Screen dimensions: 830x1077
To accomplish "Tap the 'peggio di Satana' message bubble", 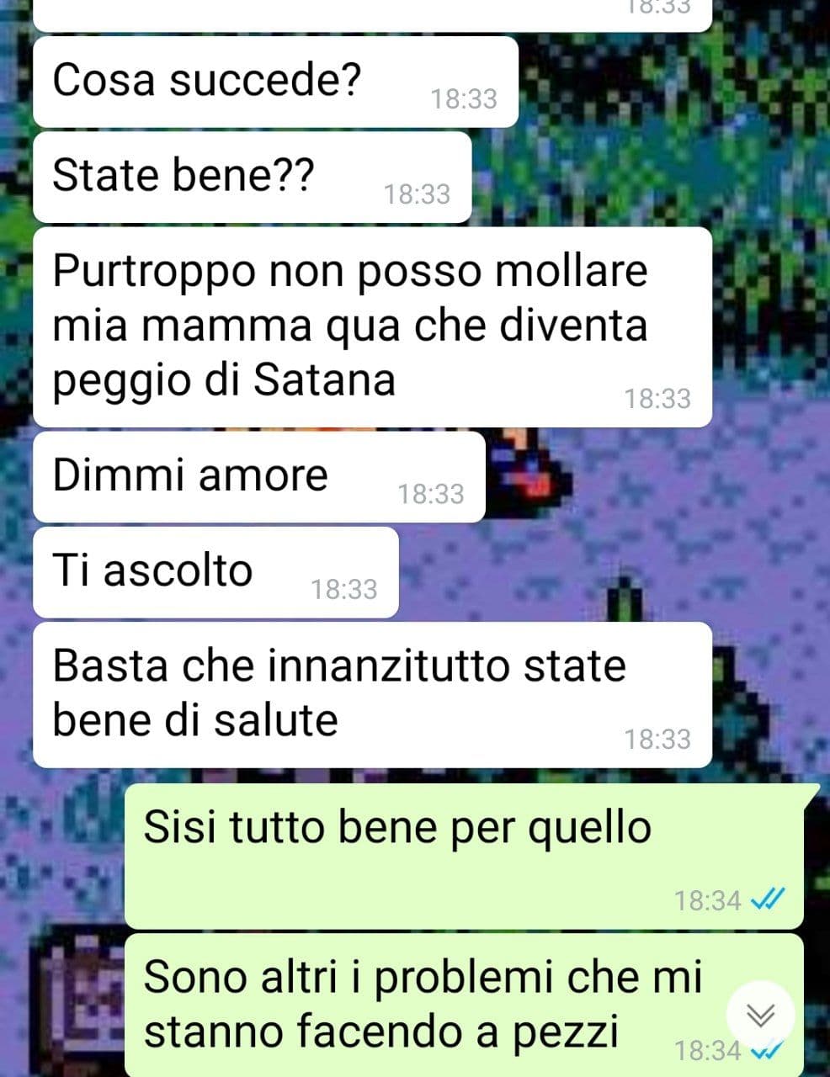I will pos(372,326).
